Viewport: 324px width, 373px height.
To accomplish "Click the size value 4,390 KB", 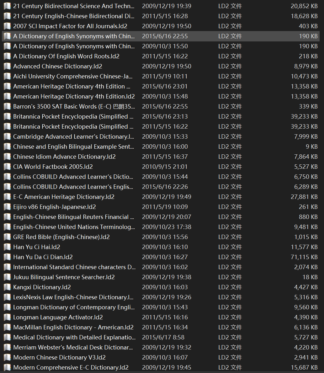I will tap(306, 317).
